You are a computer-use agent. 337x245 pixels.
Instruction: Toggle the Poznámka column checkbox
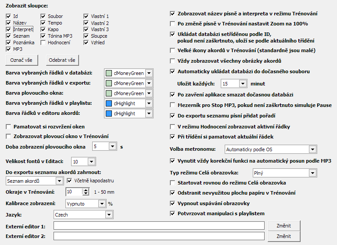click(x=8, y=43)
